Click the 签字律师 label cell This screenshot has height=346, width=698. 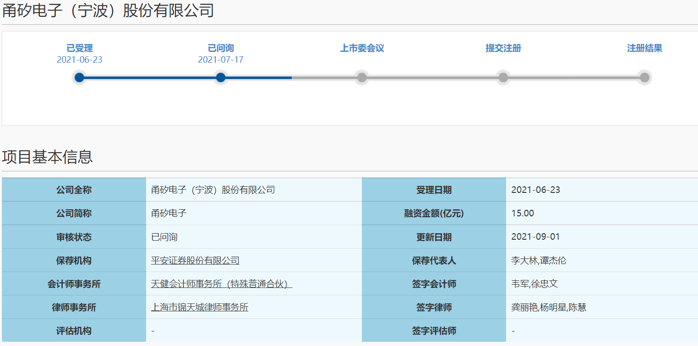434,307
